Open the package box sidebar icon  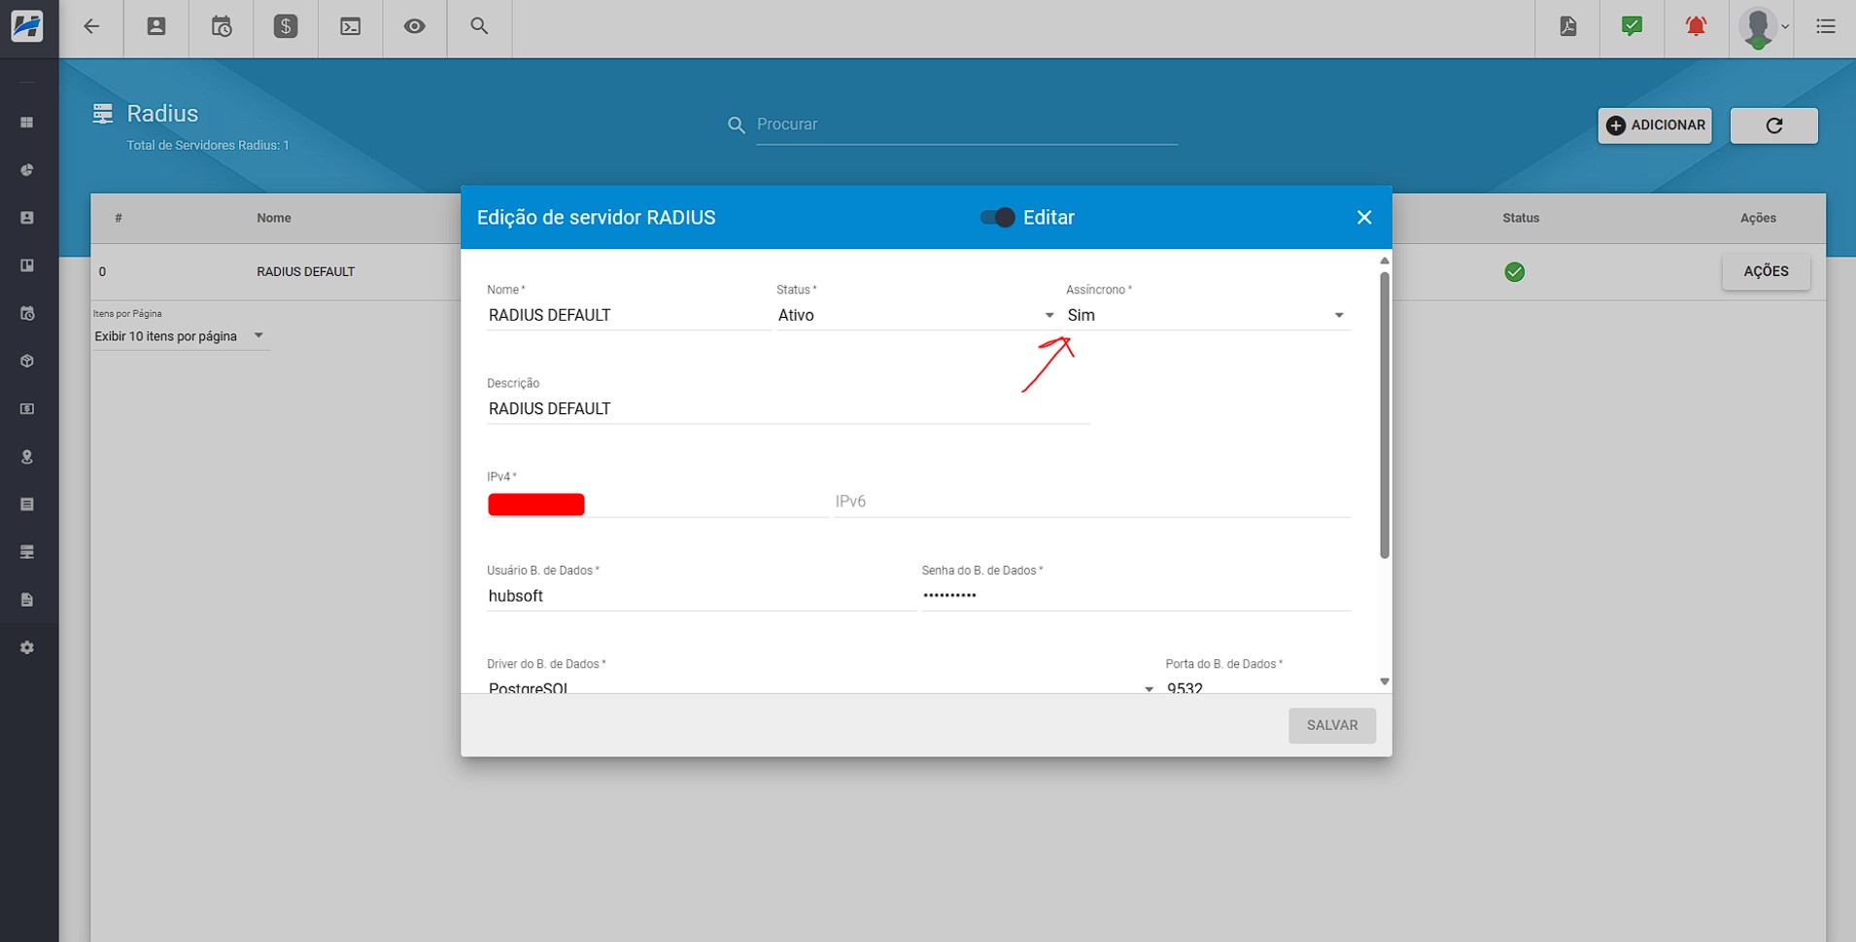pos(27,361)
